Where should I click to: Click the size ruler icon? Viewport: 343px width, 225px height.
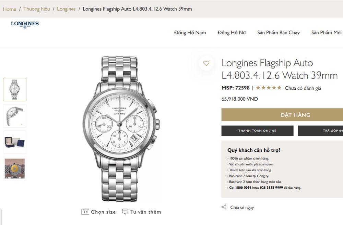coord(85,212)
